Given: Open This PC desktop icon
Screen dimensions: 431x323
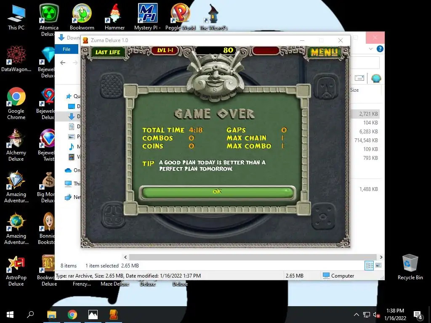Looking at the screenshot, I should [16, 17].
